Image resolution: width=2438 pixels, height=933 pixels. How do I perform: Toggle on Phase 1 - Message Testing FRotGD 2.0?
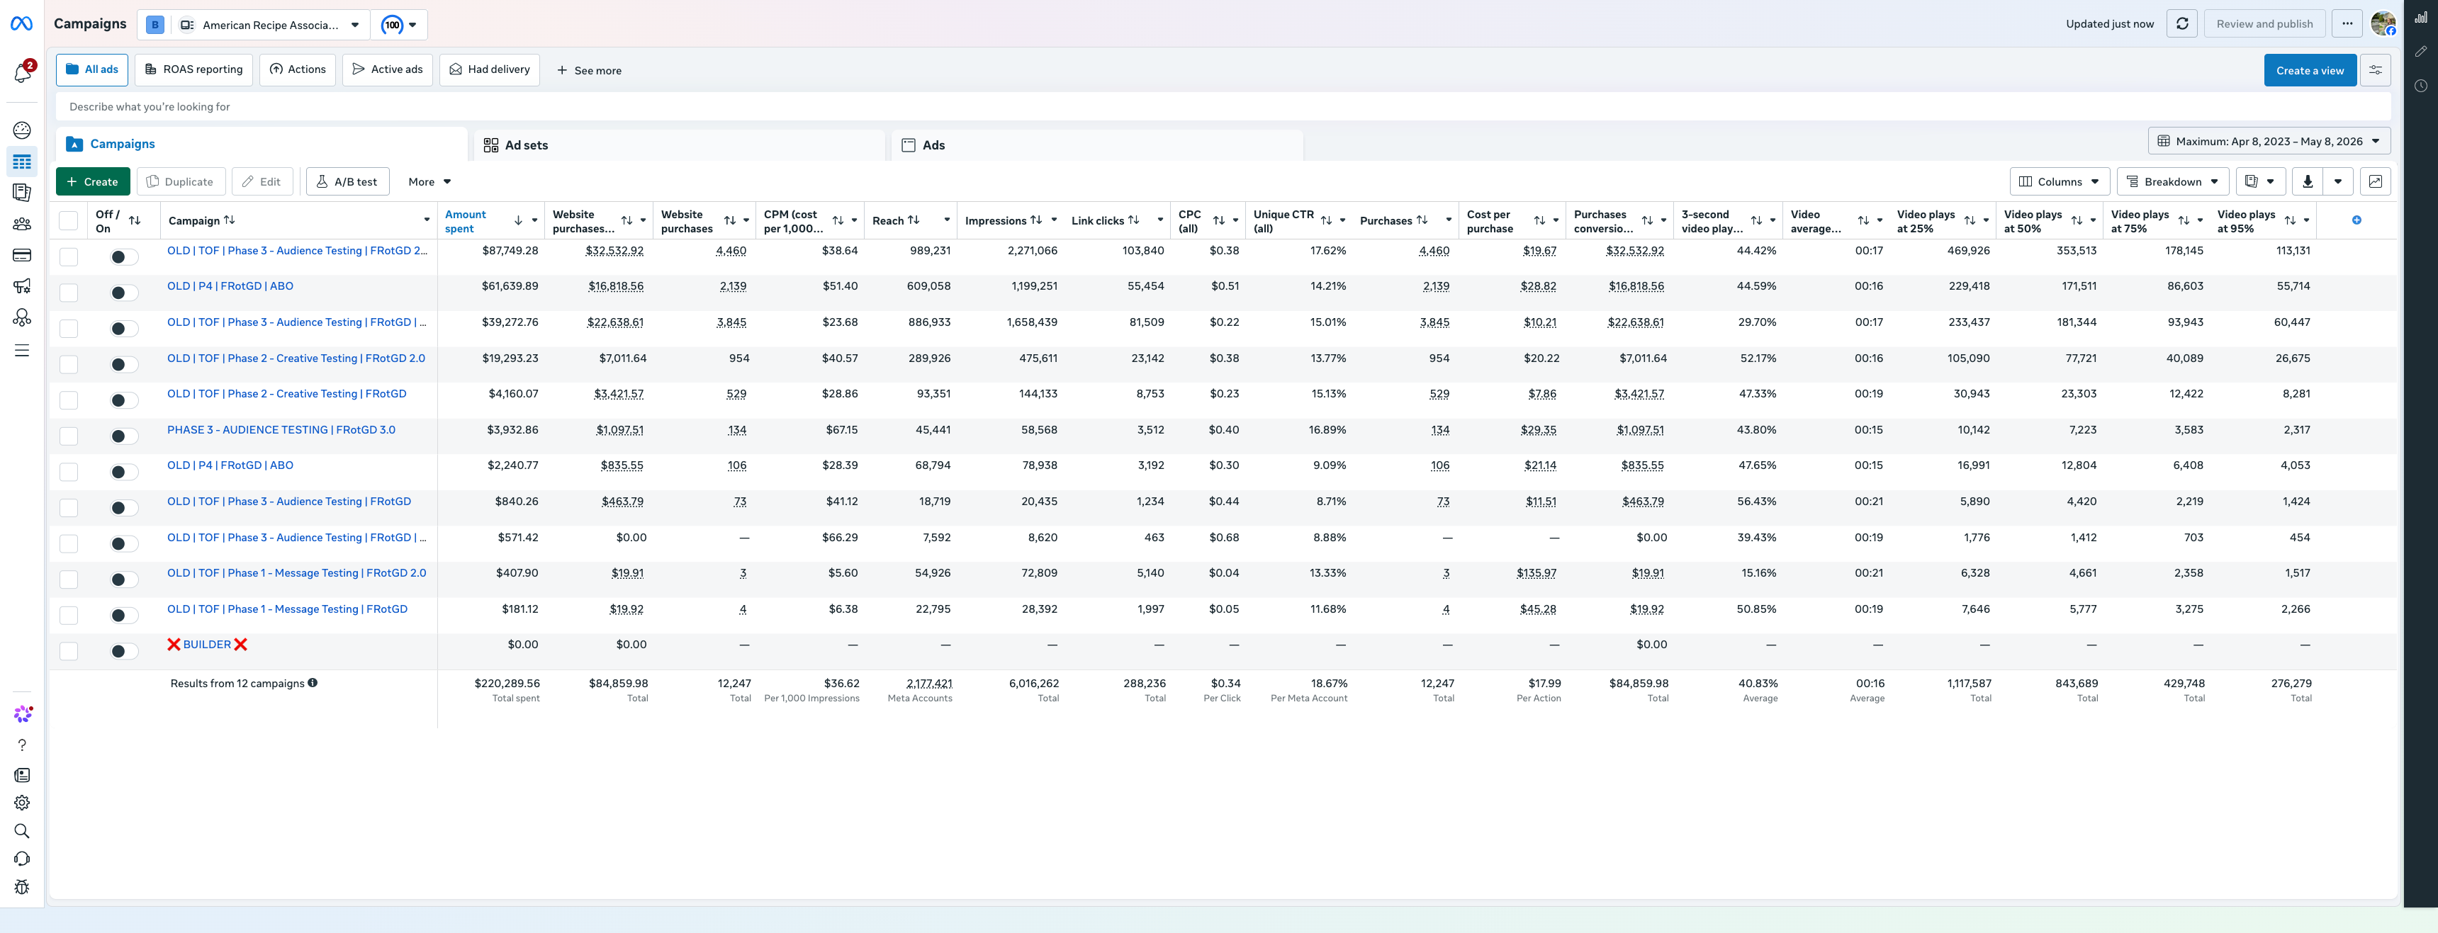click(123, 579)
